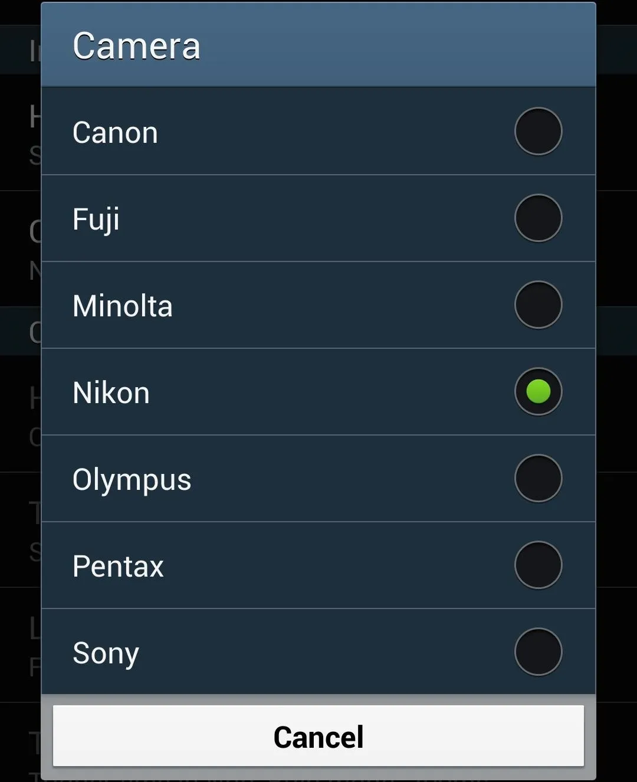Cancel the Camera selection dialog
This screenshot has width=637, height=782.
coord(318,736)
